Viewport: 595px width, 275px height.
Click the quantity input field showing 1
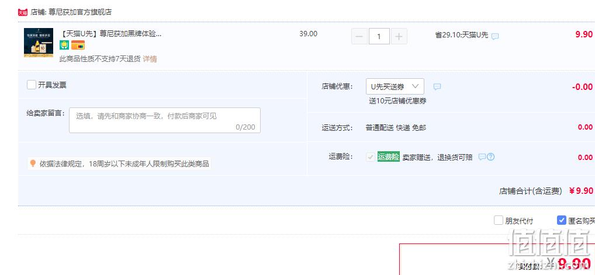379,36
